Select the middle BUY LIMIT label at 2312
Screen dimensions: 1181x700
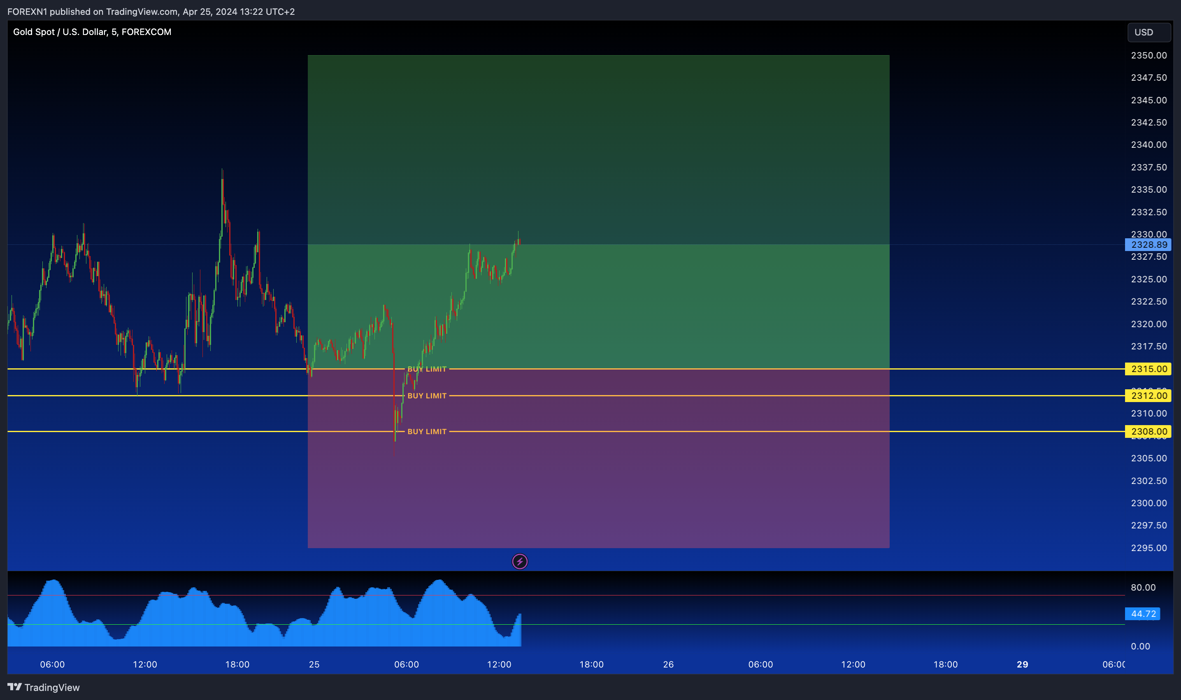[x=427, y=396]
